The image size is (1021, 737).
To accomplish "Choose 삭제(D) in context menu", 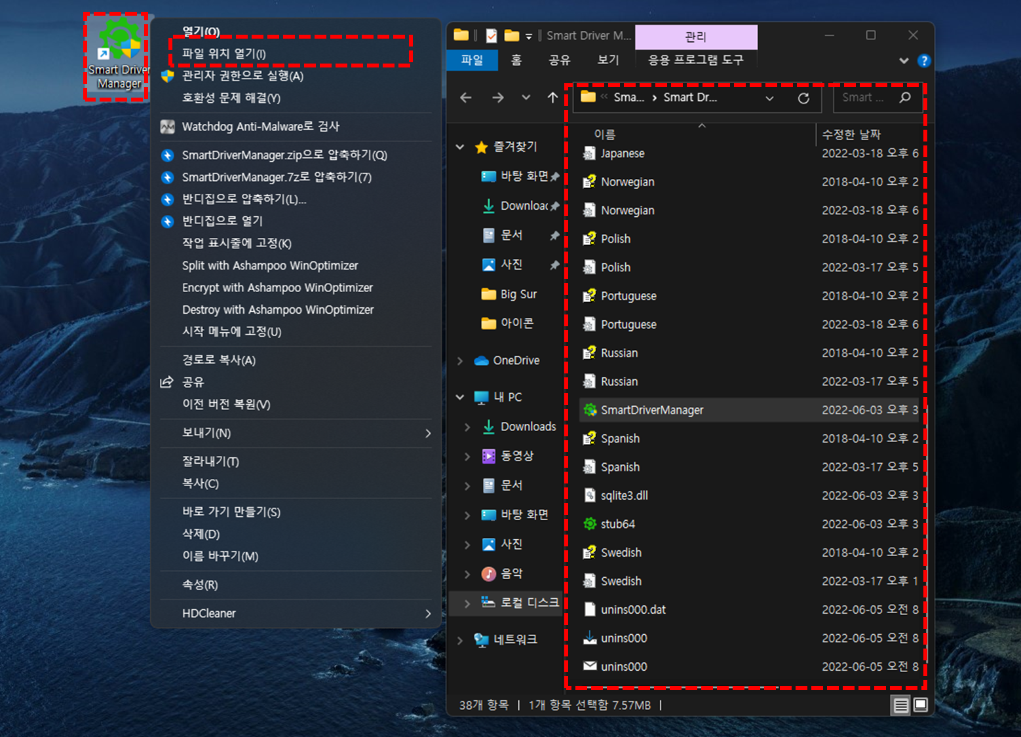I will click(x=201, y=535).
